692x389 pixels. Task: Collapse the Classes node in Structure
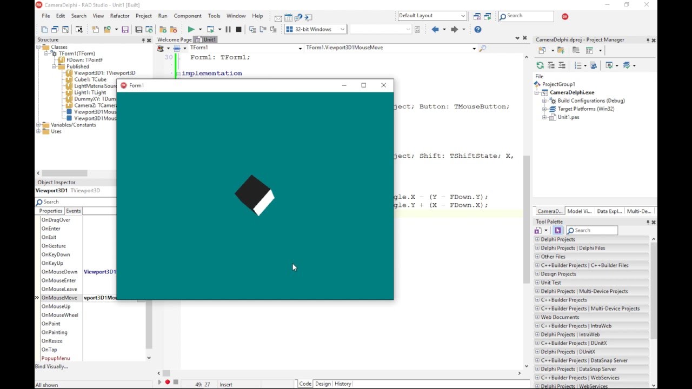click(39, 47)
